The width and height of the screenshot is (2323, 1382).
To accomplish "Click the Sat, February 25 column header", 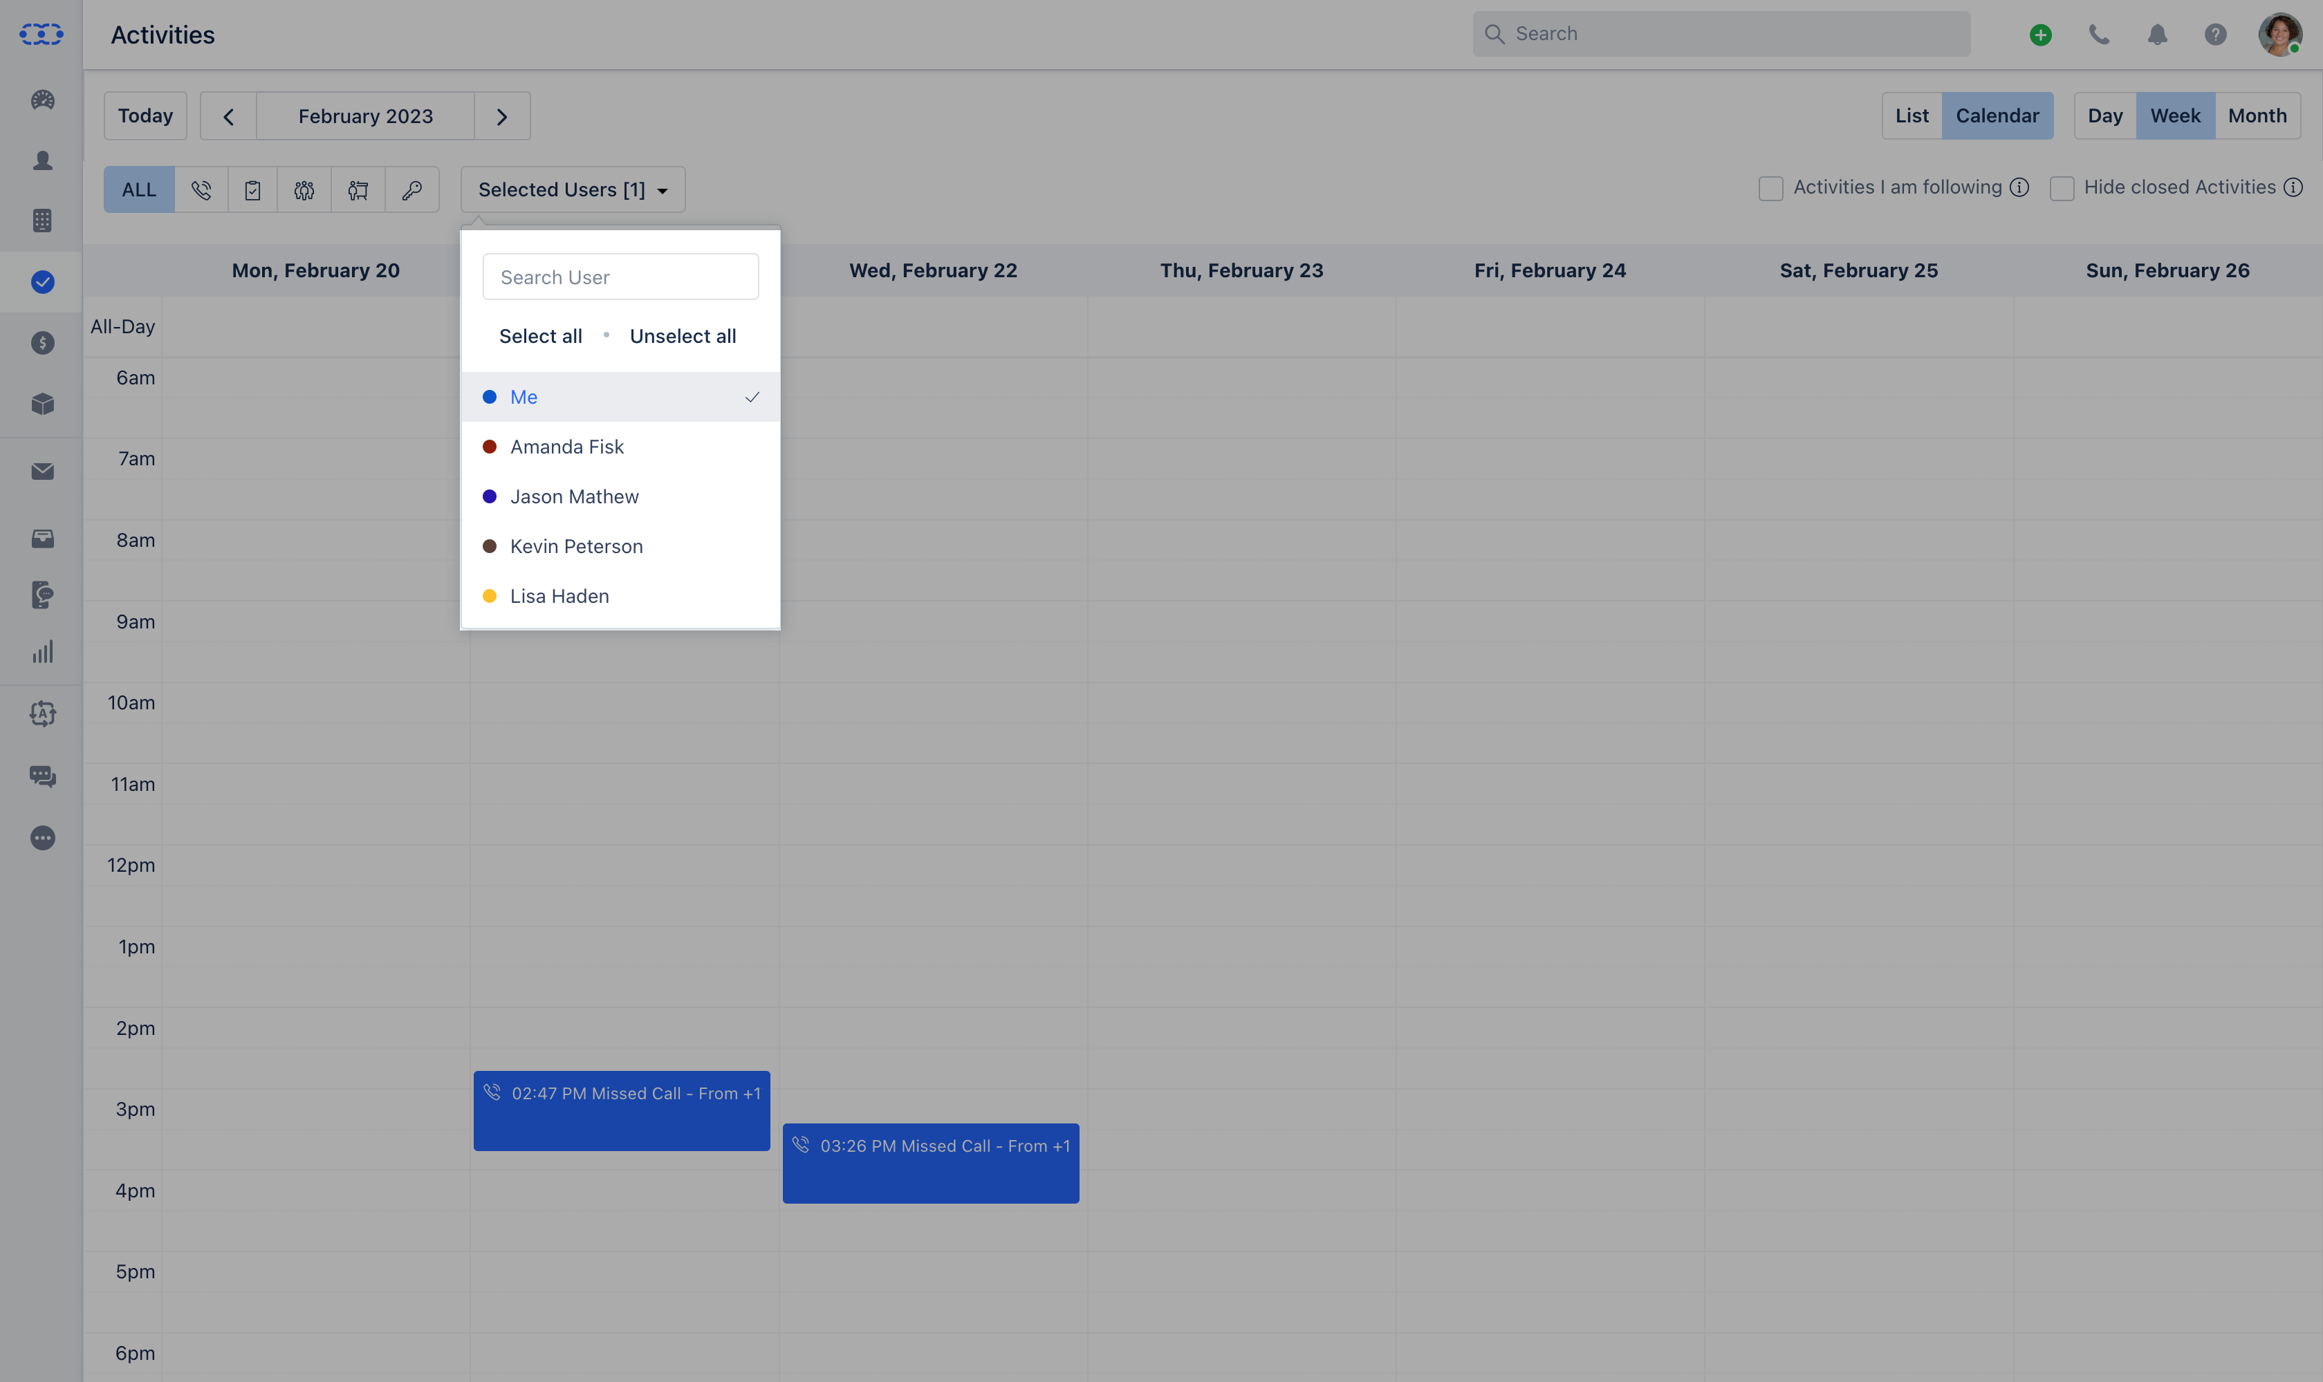I will pyautogui.click(x=1859, y=271).
